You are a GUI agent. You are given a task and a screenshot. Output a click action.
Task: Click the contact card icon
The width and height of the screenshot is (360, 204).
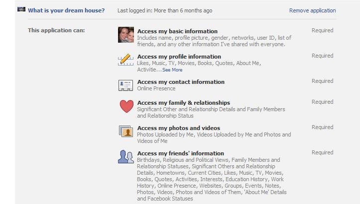[x=125, y=85]
